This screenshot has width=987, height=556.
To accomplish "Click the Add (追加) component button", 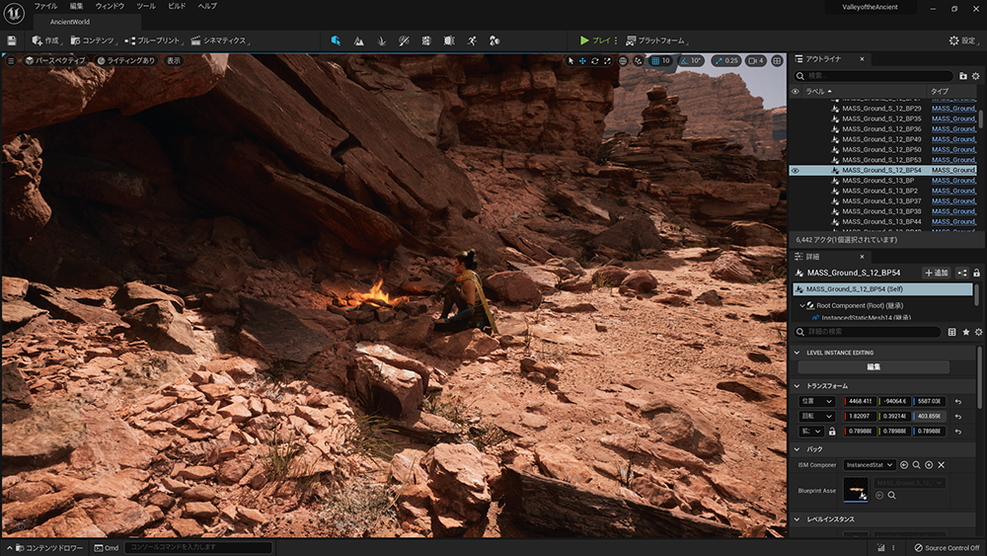I will point(936,273).
